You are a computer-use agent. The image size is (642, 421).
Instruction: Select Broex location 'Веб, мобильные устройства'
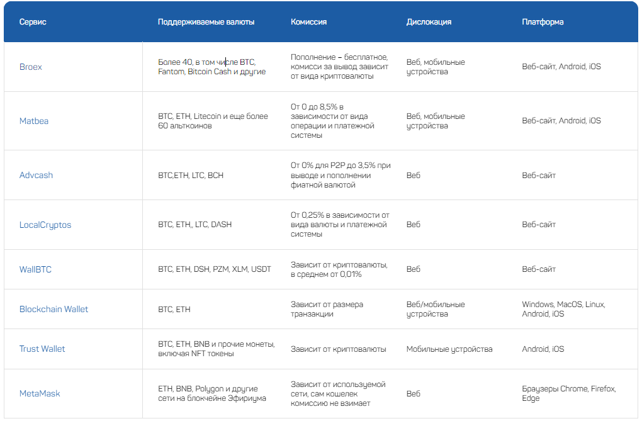point(436,67)
